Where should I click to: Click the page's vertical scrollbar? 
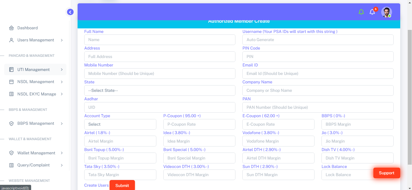[x=410, y=97]
